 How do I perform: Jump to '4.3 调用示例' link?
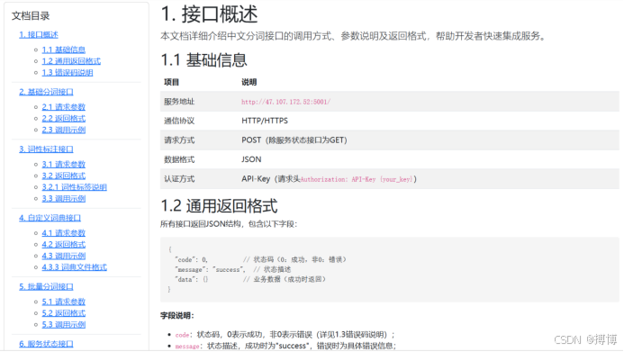coord(64,256)
